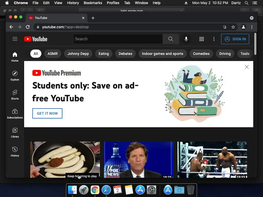Image resolution: width=263 pixels, height=197 pixels.
Task: Open the Bookmarks menu
Action: (93, 3)
